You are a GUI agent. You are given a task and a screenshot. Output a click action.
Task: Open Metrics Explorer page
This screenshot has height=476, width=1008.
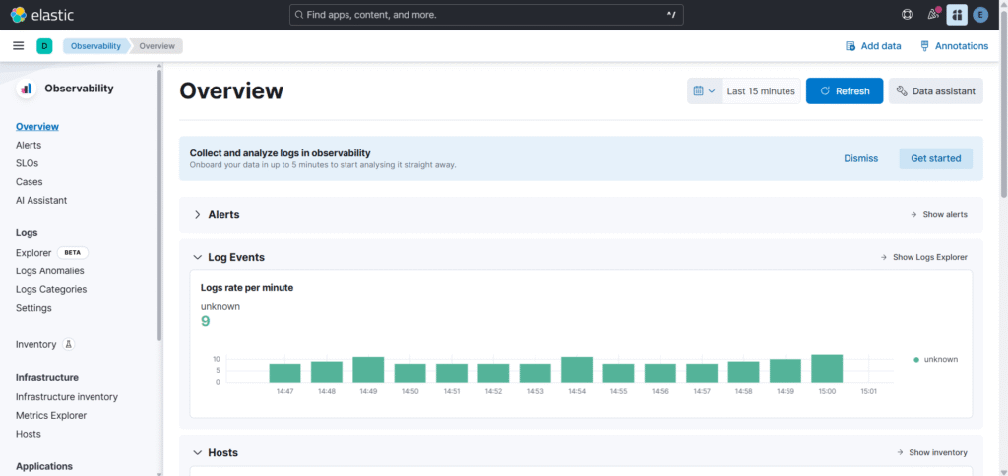(51, 416)
